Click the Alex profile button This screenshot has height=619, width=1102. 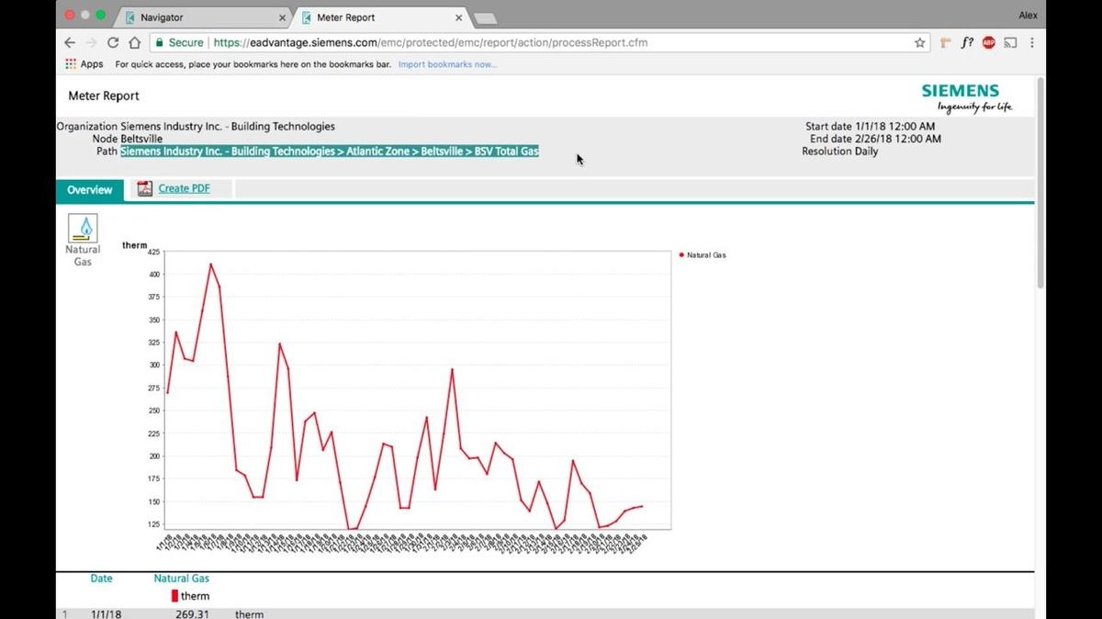click(1029, 15)
